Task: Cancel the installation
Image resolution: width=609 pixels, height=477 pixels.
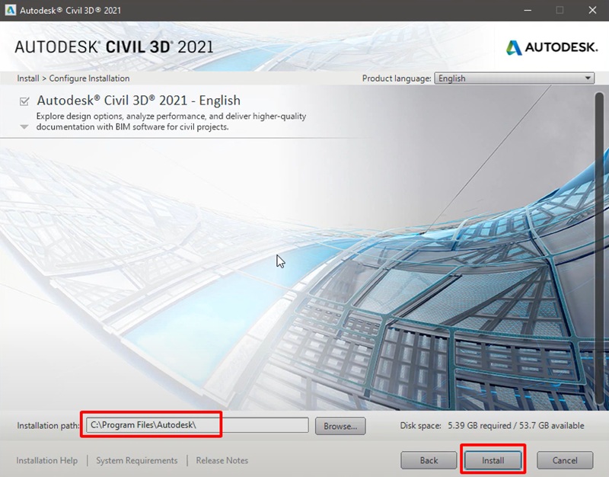Action: click(564, 460)
